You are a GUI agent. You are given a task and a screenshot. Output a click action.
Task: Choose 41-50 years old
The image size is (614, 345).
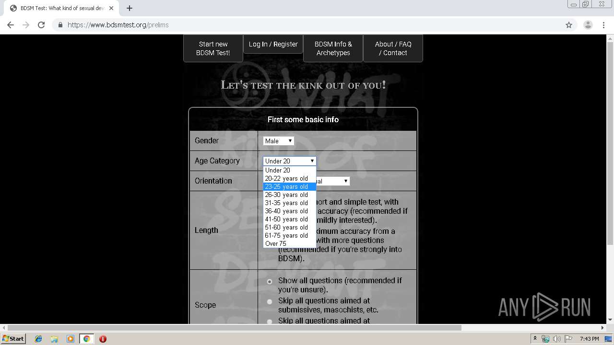coord(290,219)
